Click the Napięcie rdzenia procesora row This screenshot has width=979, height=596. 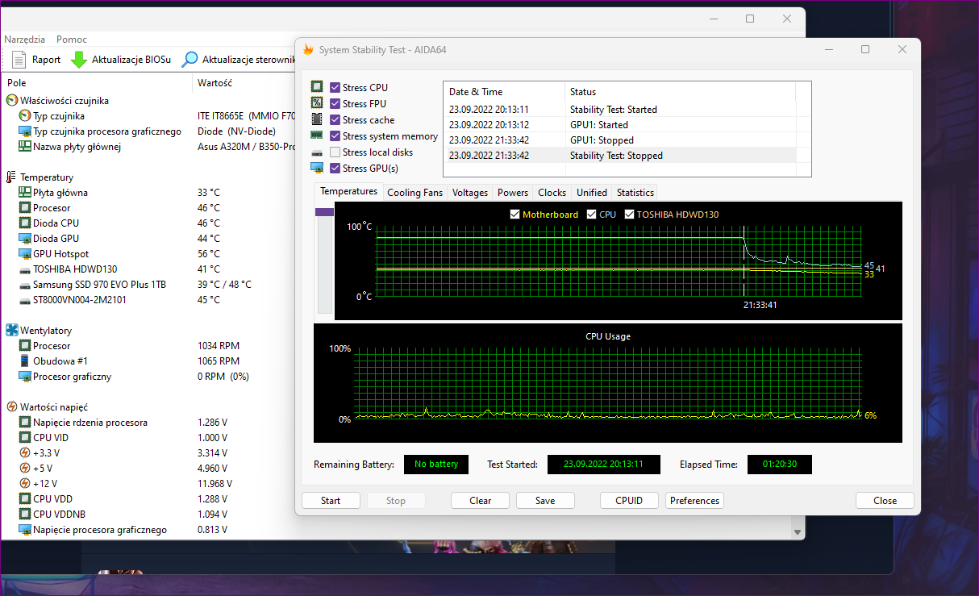coord(148,423)
